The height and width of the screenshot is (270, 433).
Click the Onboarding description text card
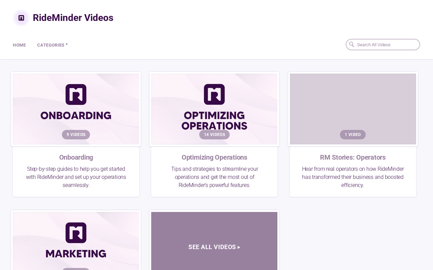[x=76, y=177]
